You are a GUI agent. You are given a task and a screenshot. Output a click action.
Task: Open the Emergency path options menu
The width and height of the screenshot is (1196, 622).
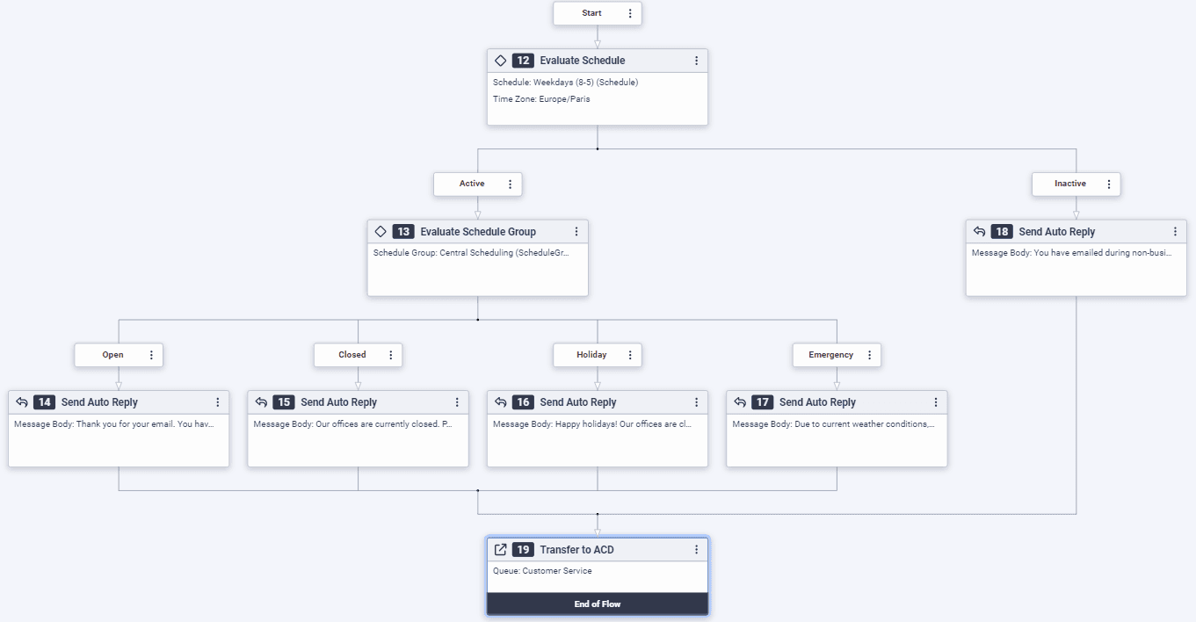(x=868, y=355)
